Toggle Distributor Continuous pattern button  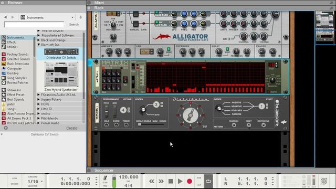pos(264,125)
